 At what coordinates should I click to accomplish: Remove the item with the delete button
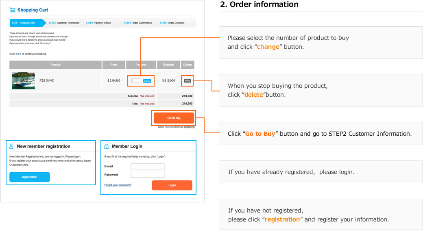click(x=188, y=80)
